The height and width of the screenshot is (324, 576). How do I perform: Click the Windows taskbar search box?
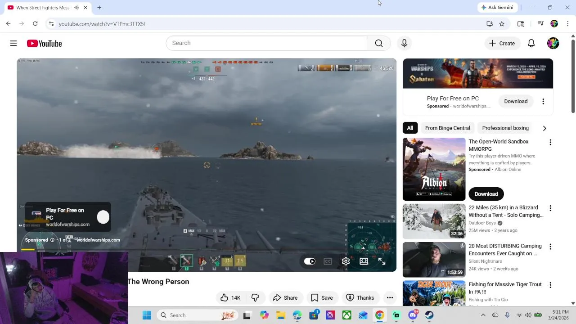pos(198,315)
